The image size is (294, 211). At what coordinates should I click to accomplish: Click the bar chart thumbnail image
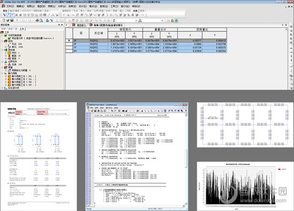(x=245, y=186)
